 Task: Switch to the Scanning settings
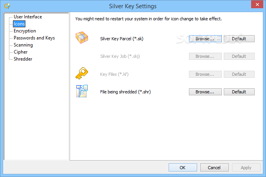tap(23, 45)
